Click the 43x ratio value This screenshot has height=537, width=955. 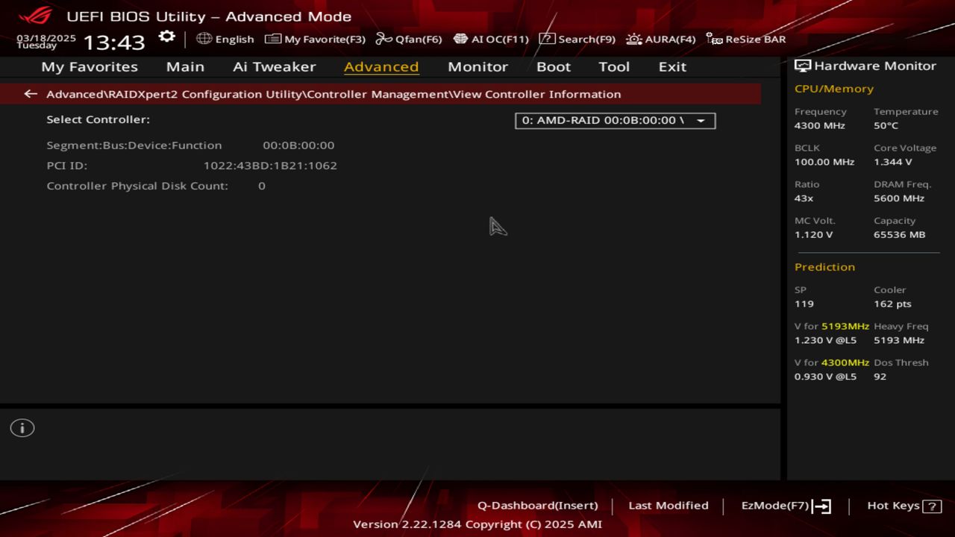[804, 198]
